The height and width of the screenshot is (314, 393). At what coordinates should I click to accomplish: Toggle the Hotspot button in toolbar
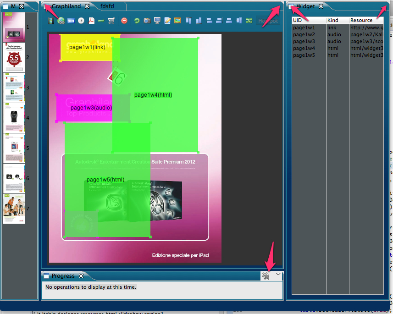point(267,21)
